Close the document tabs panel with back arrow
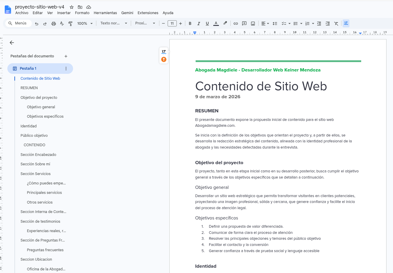Screen dimensions: 393x273 (x=12, y=43)
